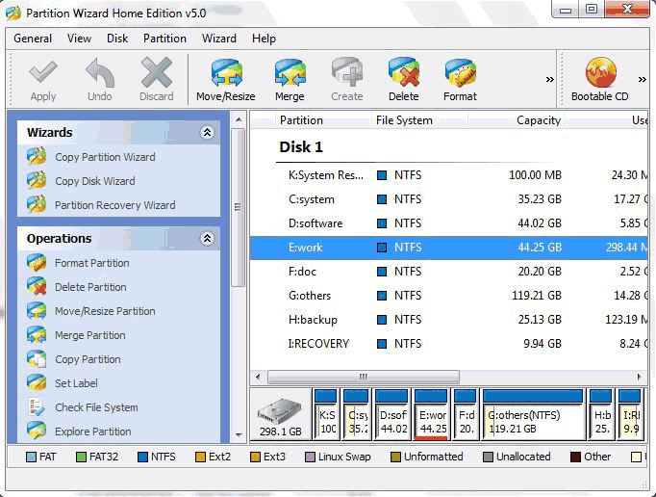This screenshot has height=497, width=656.
Task: Sort by Capacity column header
Action: pos(517,120)
